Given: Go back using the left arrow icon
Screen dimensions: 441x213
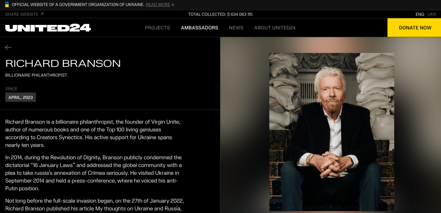Looking at the screenshot, I should click(8, 47).
